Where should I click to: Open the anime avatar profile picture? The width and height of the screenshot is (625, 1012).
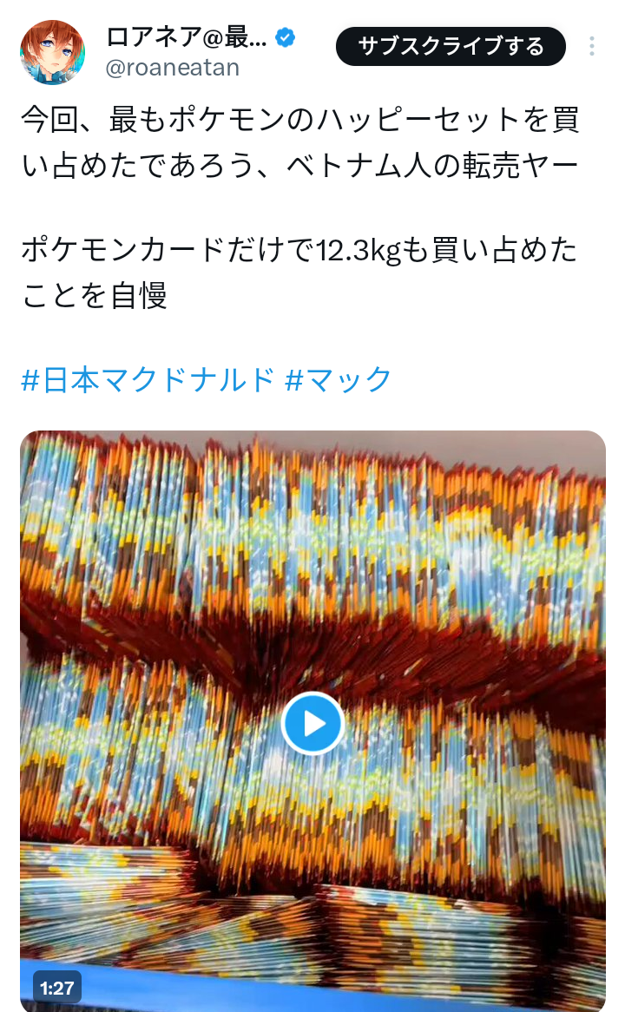pyautogui.click(x=52, y=52)
